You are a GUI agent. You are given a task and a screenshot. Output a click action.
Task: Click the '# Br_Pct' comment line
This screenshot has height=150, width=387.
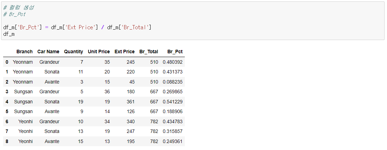coord(15,14)
